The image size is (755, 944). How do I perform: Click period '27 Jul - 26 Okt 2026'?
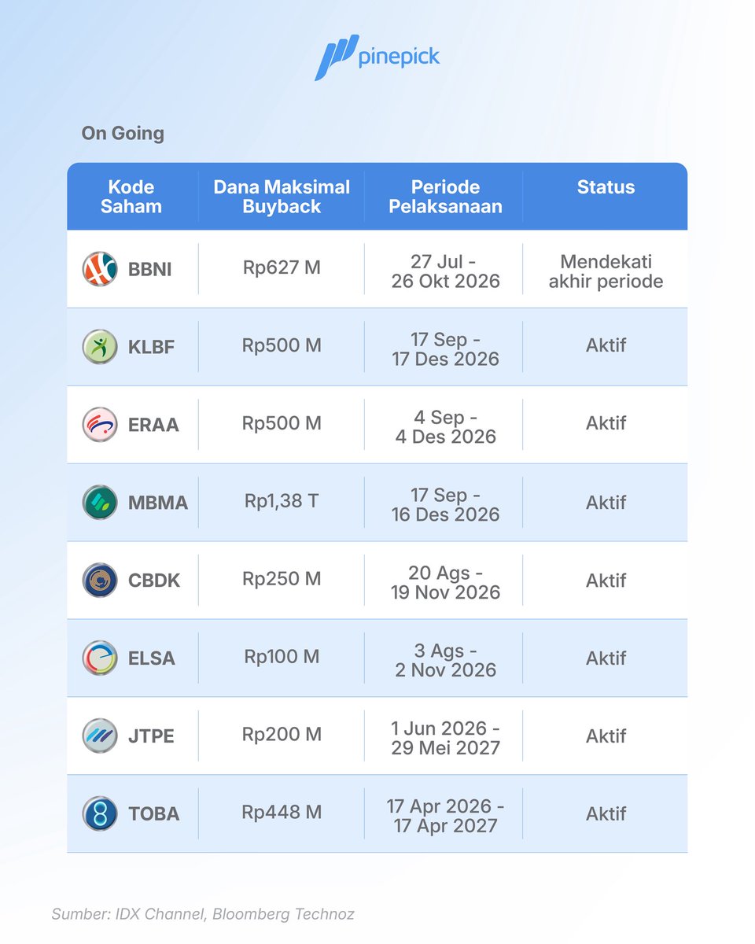(x=446, y=271)
